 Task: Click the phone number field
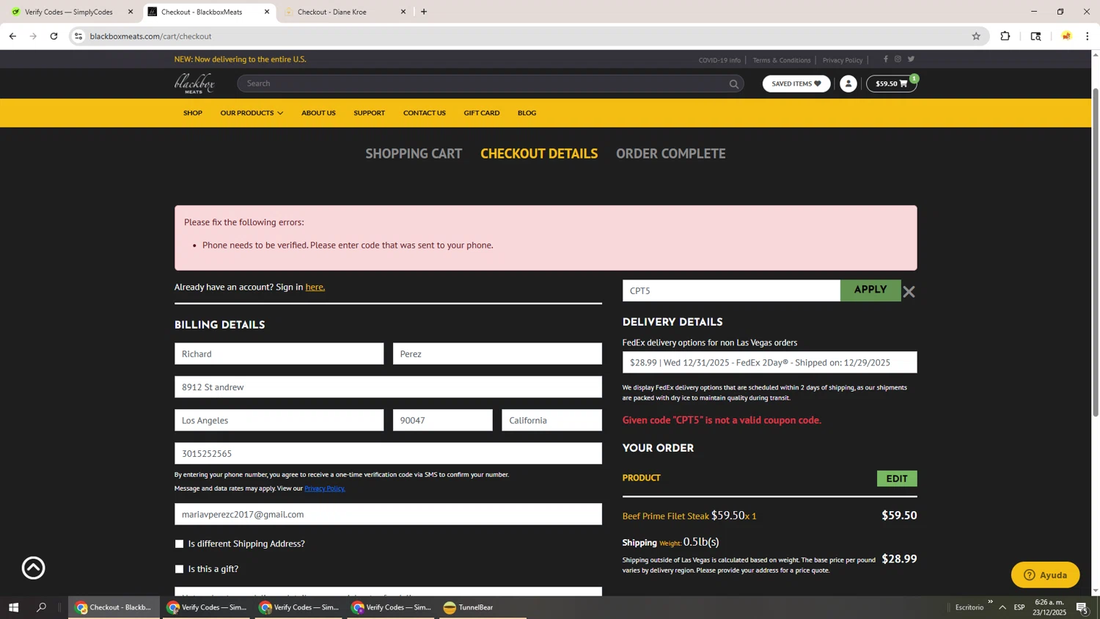tap(388, 453)
